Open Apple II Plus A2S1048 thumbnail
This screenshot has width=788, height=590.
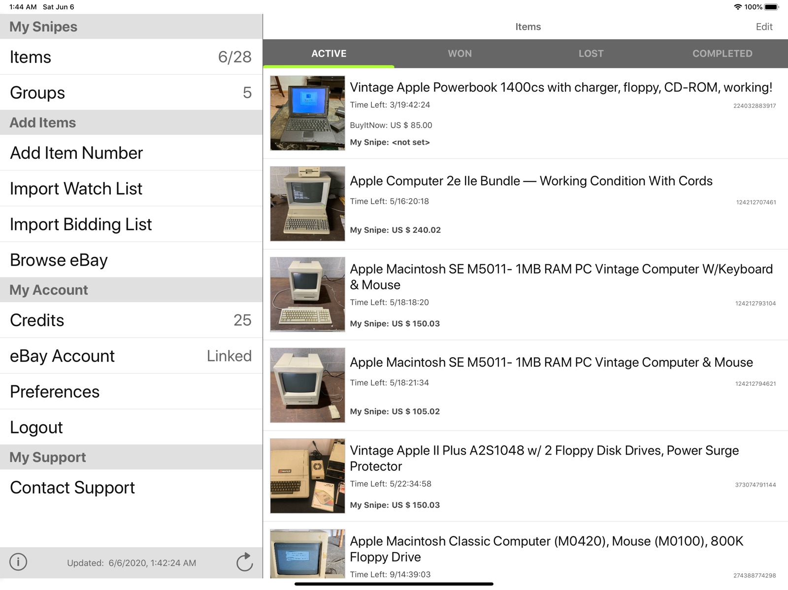coord(307,476)
